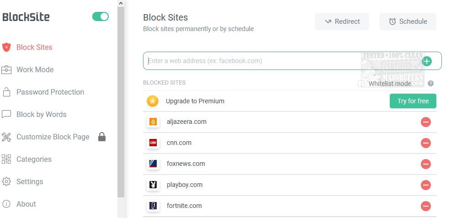451x218 pixels.
Task: Click the Redirect button
Action: point(342,21)
